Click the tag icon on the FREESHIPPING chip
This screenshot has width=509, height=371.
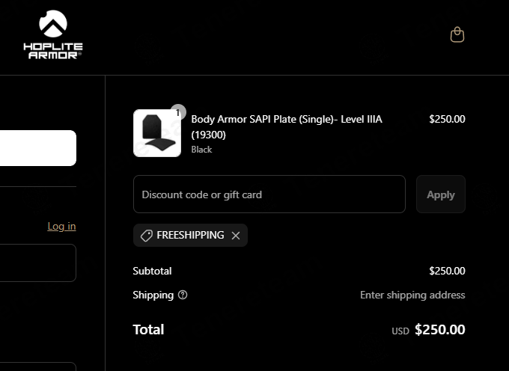(x=147, y=236)
